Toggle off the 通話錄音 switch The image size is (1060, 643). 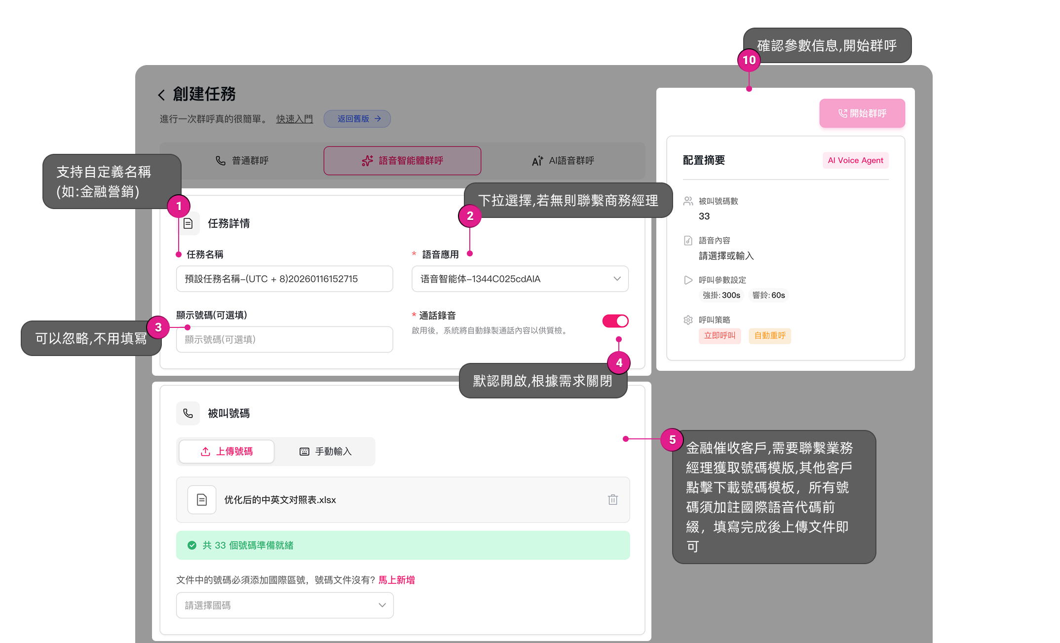[x=615, y=321]
